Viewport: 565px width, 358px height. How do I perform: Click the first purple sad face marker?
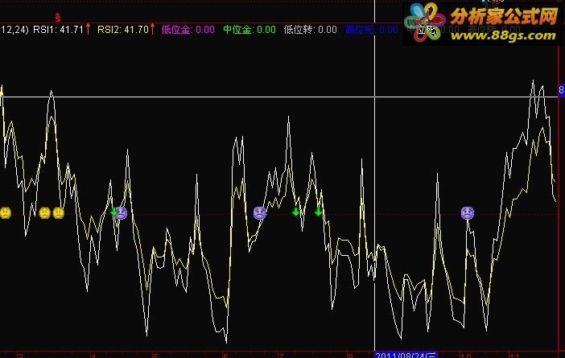[x=122, y=213]
